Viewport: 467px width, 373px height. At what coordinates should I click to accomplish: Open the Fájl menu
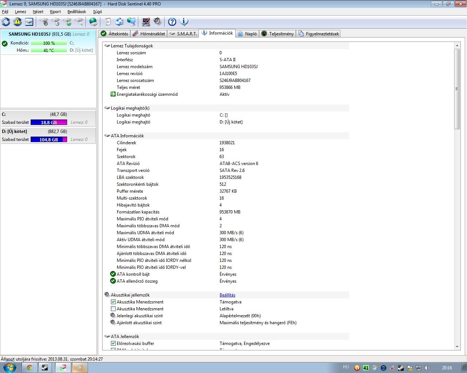coord(5,12)
